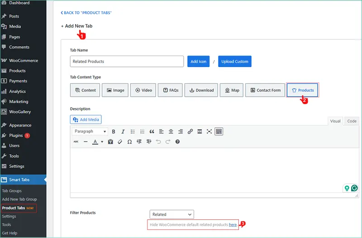Go back to Product Tabs link
Viewport: 362px width, 238px height.
coord(86,13)
